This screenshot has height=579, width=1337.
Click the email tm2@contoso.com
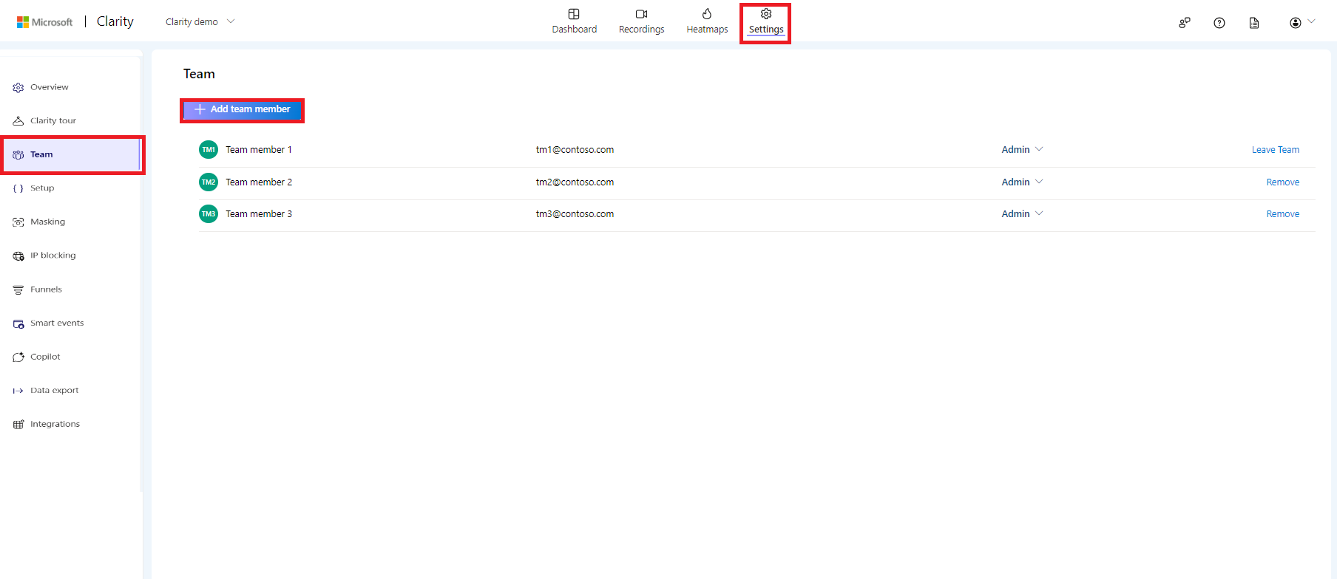pos(575,182)
